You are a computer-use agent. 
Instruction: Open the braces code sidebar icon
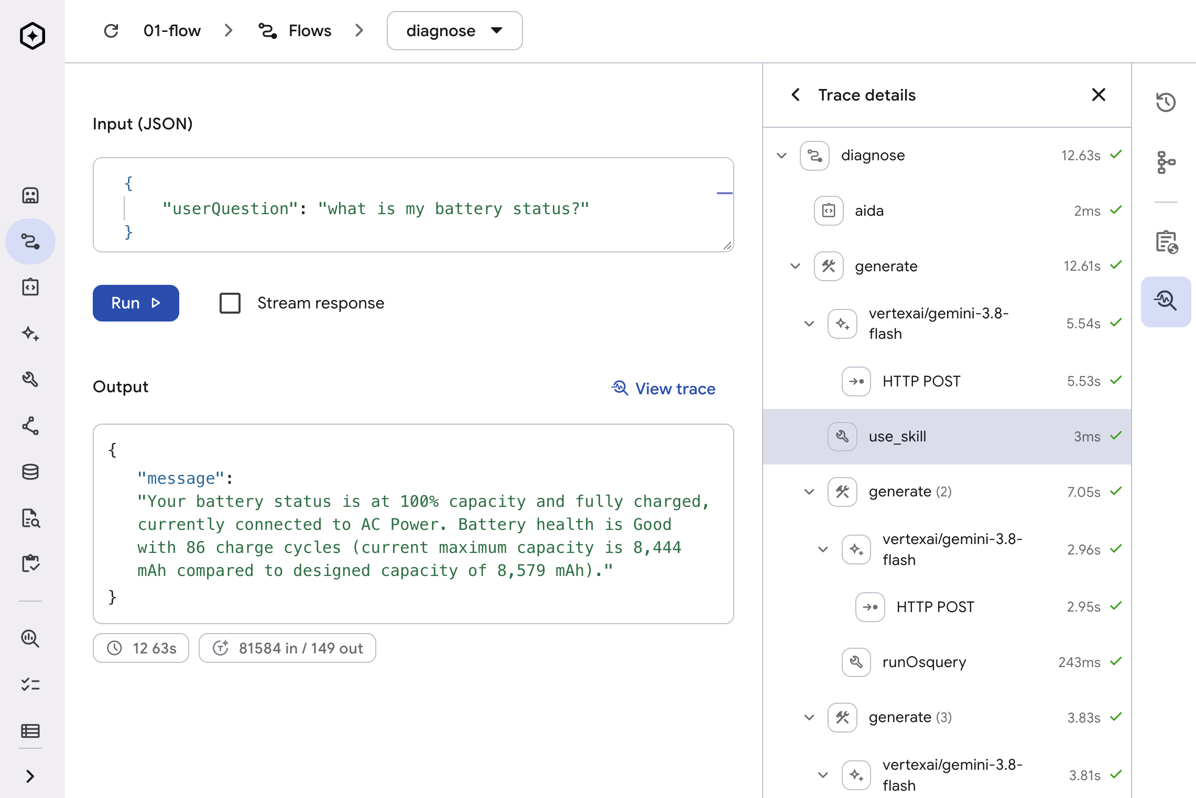30,287
